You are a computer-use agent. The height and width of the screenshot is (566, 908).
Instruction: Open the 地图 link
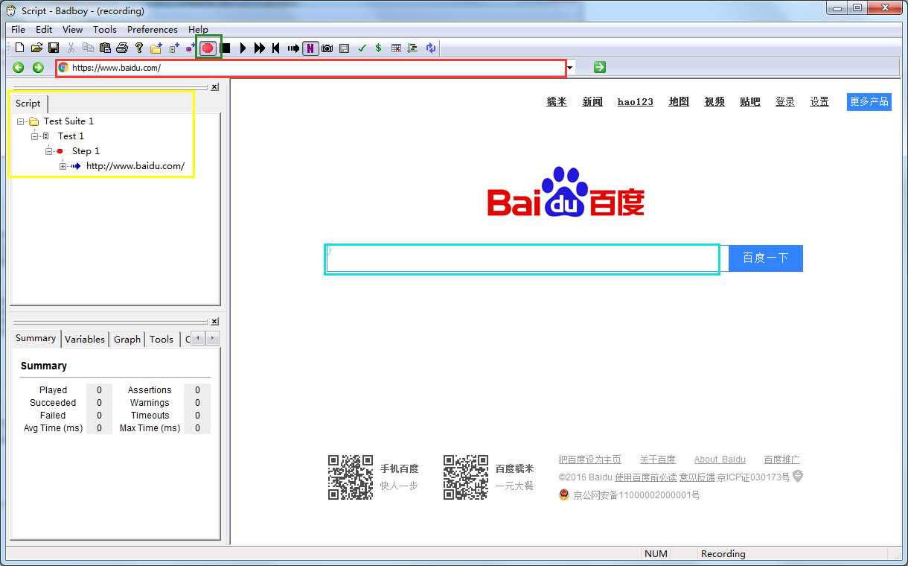pyautogui.click(x=679, y=101)
